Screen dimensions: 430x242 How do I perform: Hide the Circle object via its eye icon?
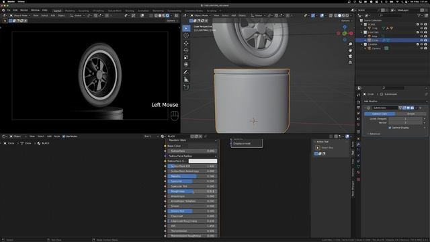[421, 40]
